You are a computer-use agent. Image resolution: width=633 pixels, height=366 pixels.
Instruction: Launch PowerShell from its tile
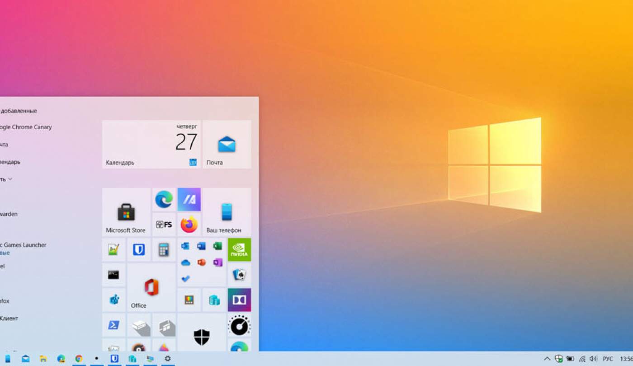coord(113,325)
